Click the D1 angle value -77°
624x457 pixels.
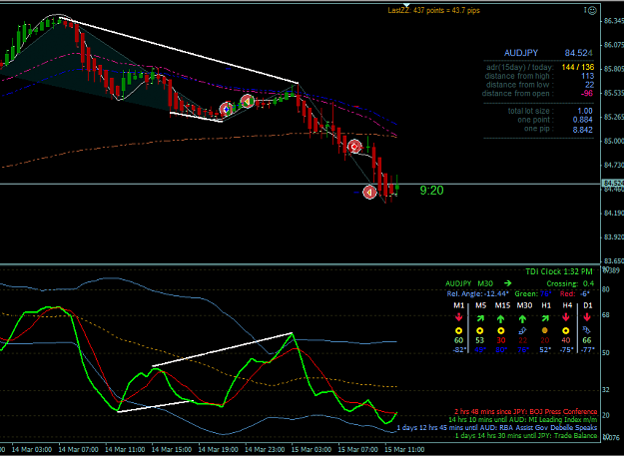(x=587, y=350)
